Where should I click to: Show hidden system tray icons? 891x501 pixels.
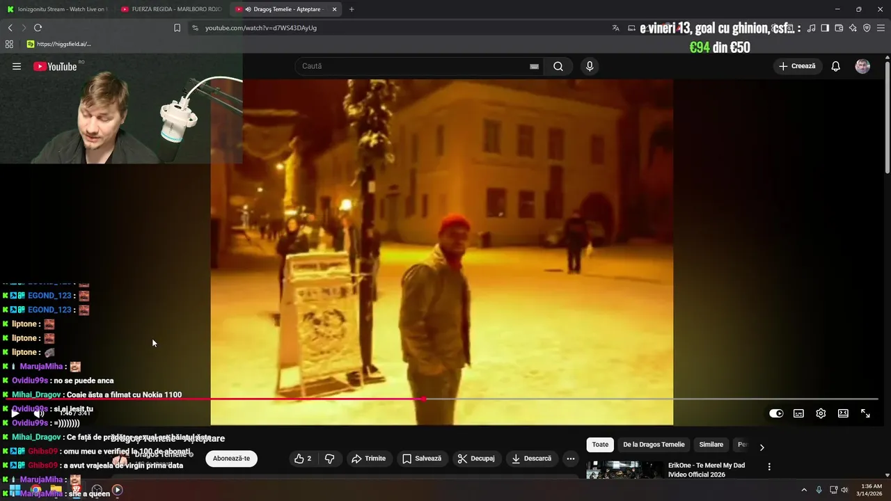[804, 490]
